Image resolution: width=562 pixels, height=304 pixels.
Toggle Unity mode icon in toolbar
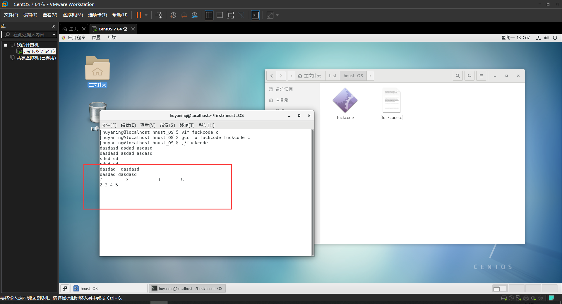coord(241,15)
